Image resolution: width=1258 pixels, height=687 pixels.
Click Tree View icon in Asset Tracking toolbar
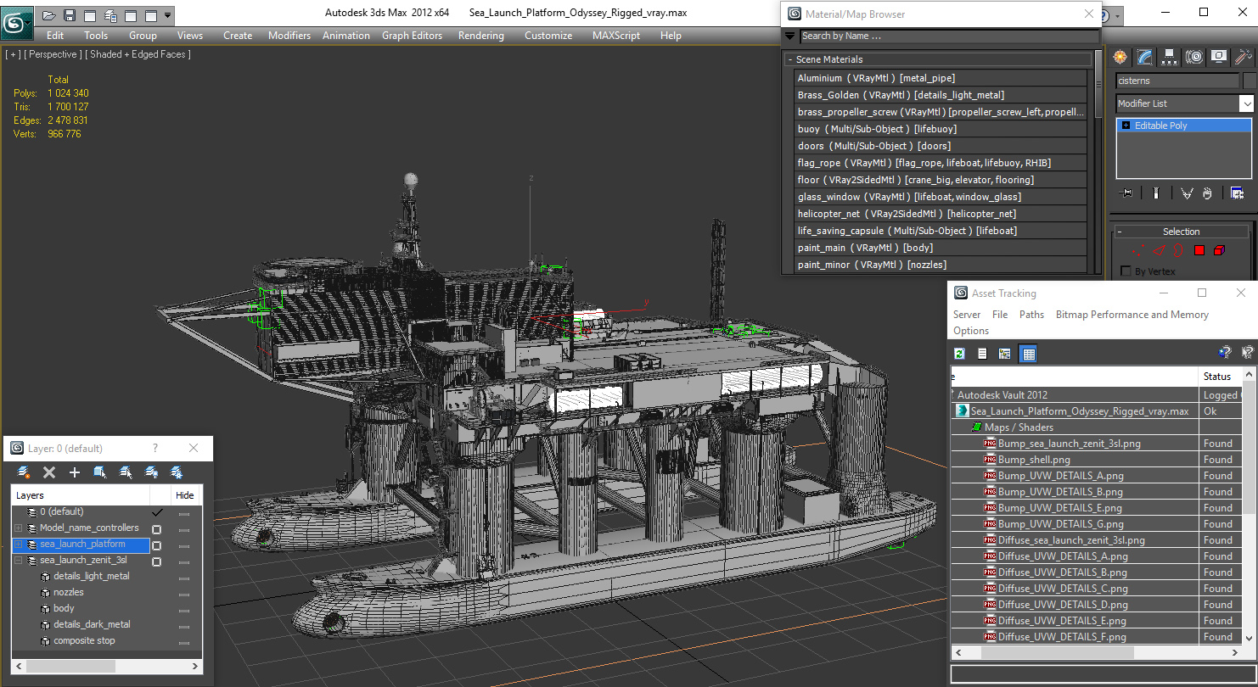click(1005, 354)
